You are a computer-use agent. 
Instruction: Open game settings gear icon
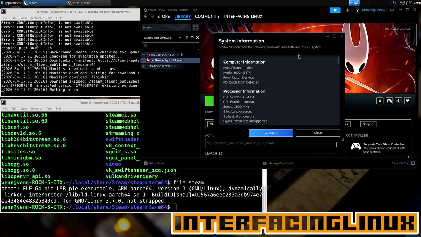coord(380,101)
